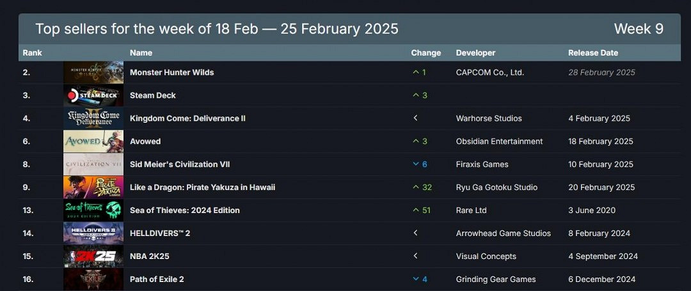
Task: Click the Helldivers 2 thumbnail image
Action: (93, 233)
